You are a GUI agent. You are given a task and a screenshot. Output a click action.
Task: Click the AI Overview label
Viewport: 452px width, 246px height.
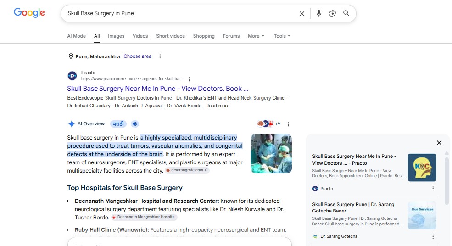pyautogui.click(x=91, y=124)
